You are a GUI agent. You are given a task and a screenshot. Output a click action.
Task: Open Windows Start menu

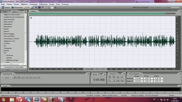3,99
